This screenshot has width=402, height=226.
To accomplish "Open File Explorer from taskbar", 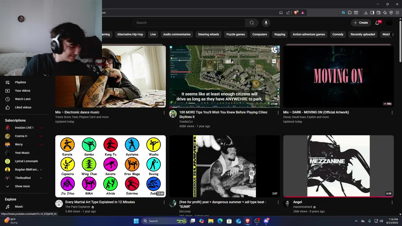I will [211, 221].
